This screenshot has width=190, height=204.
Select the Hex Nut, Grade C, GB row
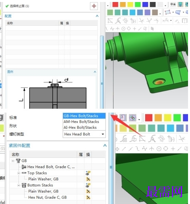(47, 197)
